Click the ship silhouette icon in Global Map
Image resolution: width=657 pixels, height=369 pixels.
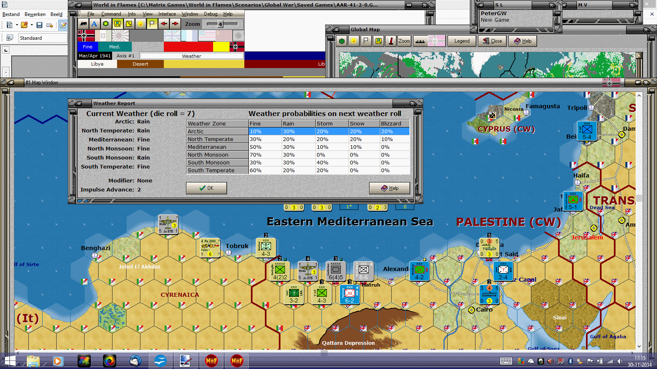click(420, 41)
